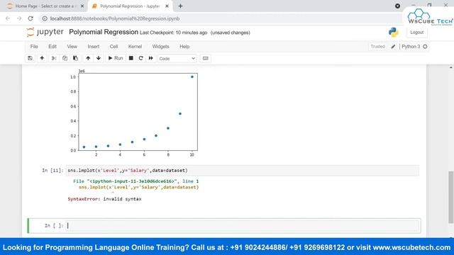Open a new browser tab with the plus button

[x=180, y=6]
